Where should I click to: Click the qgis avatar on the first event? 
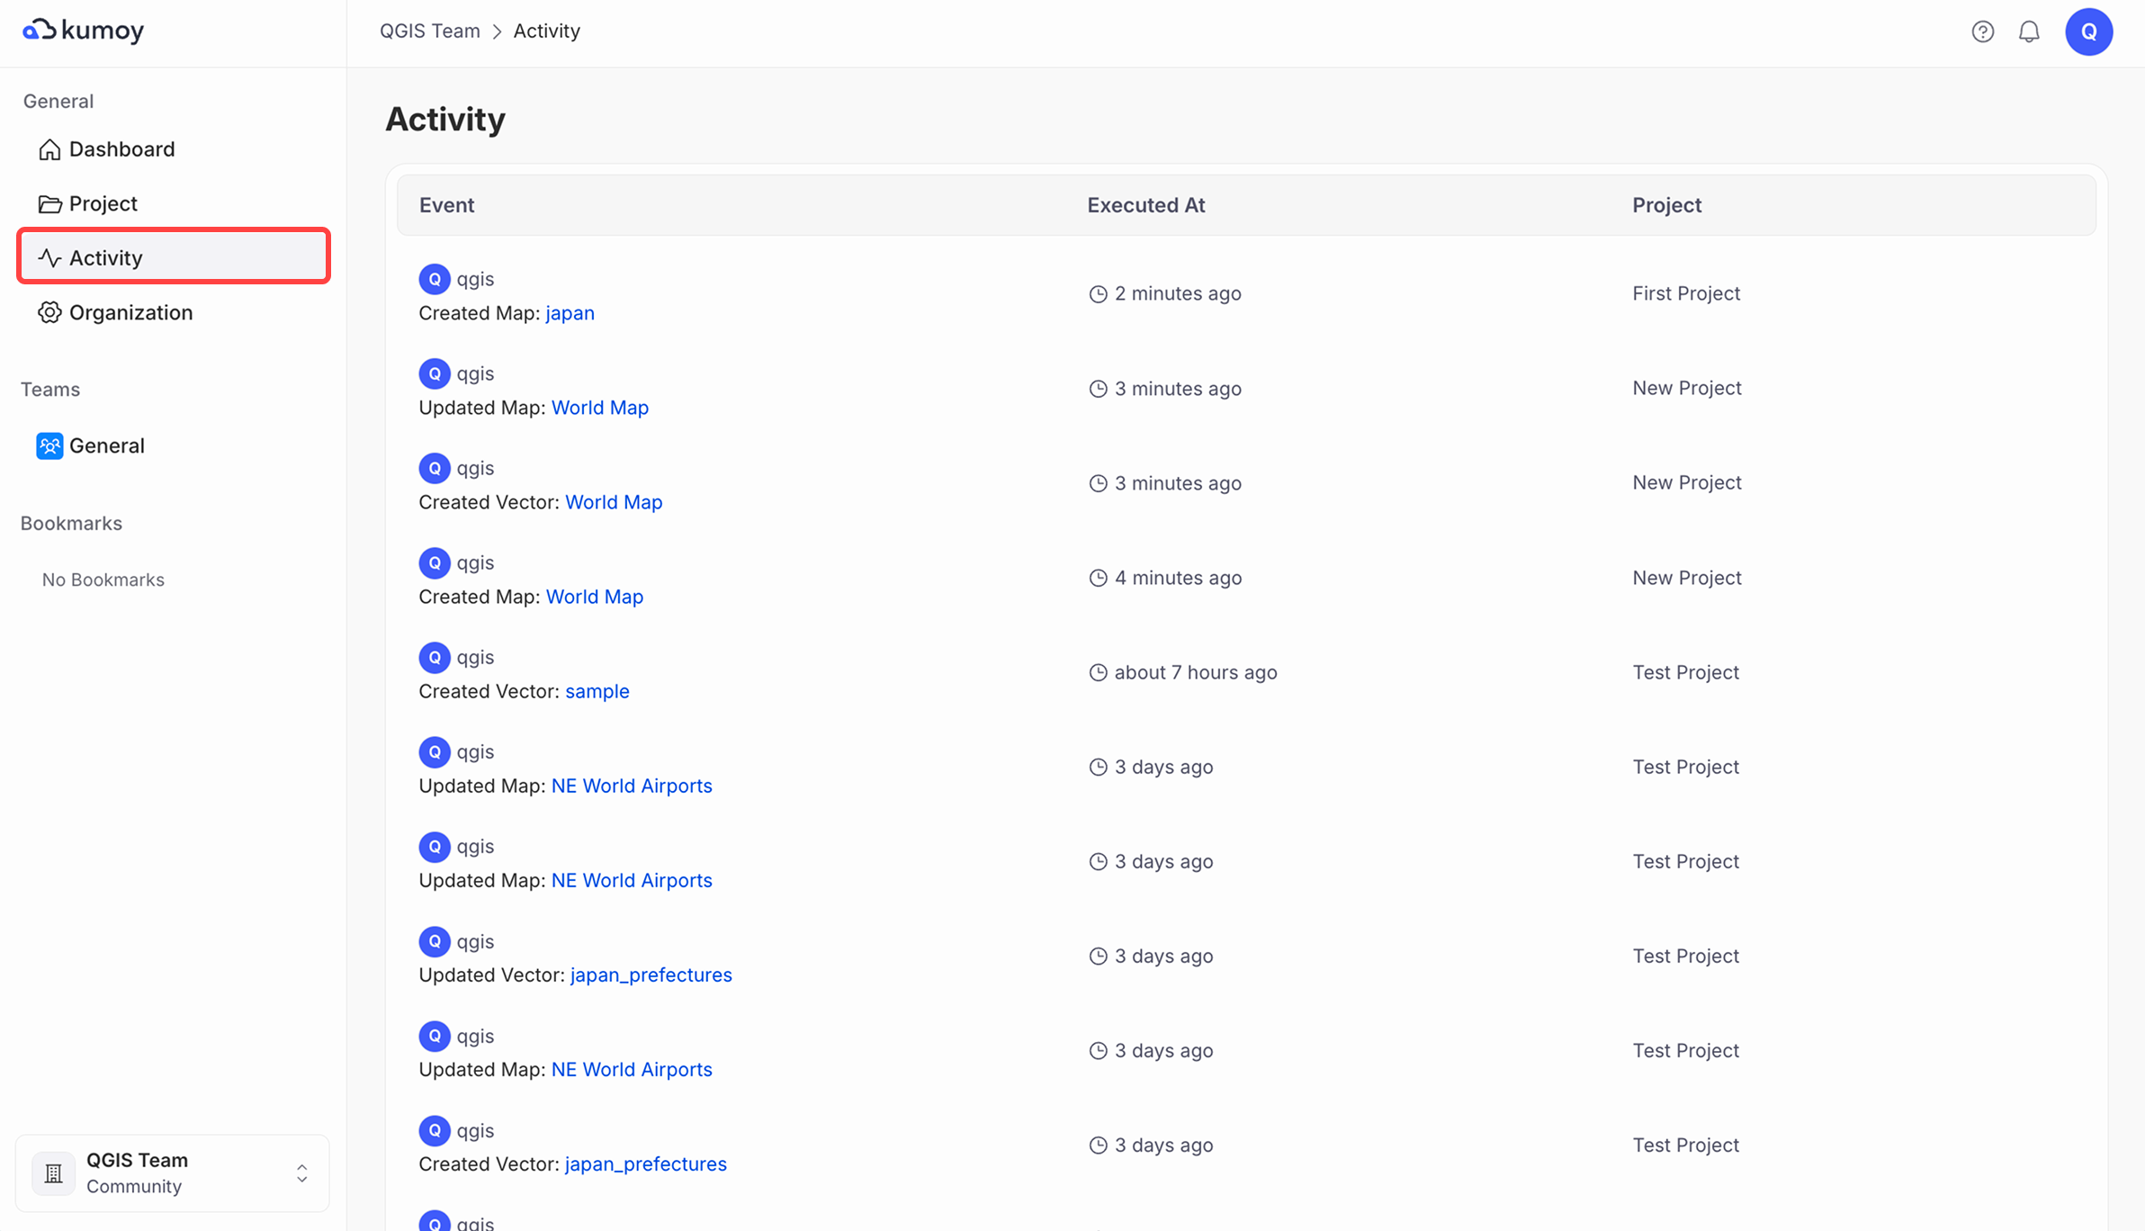tap(435, 279)
